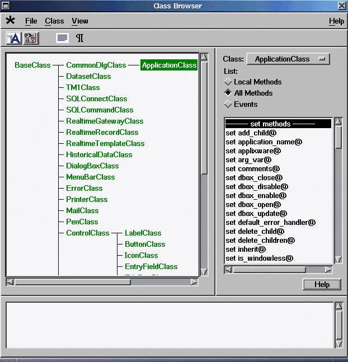Viewport: 348px width, 362px height.
Task: Click the methods list scroll down arrow
Action: (338, 260)
